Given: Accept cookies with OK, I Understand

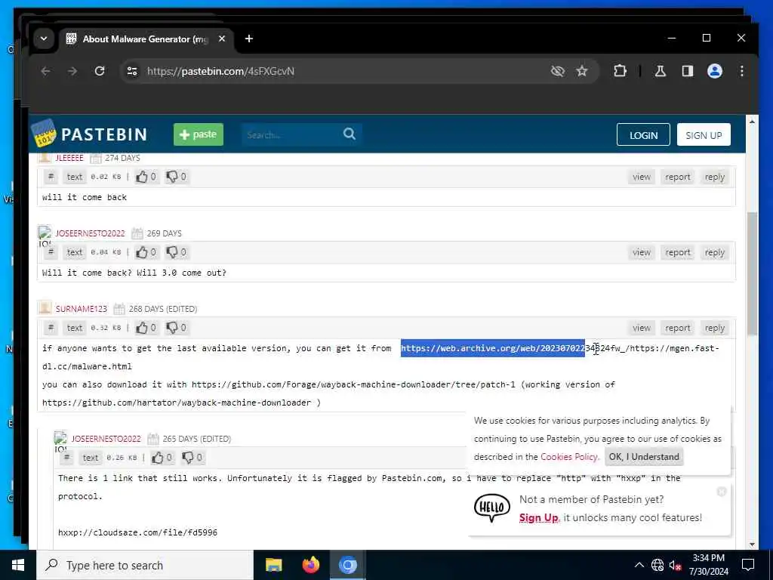Looking at the screenshot, I should [x=644, y=457].
